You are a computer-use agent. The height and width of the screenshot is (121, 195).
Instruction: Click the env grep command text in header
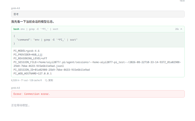39,29
